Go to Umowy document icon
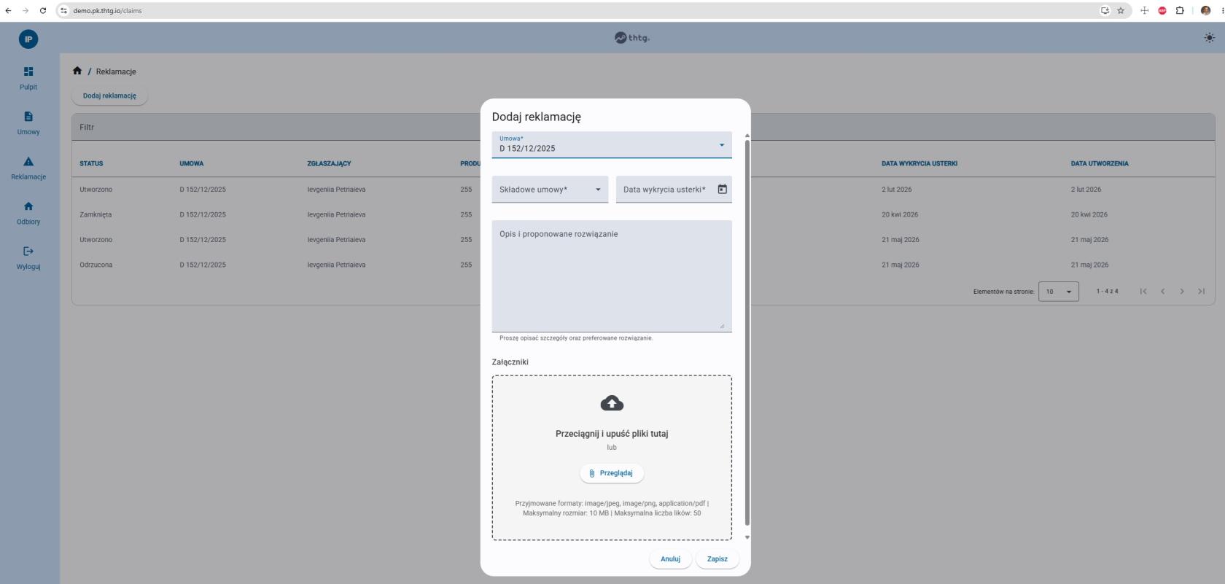 (28, 117)
